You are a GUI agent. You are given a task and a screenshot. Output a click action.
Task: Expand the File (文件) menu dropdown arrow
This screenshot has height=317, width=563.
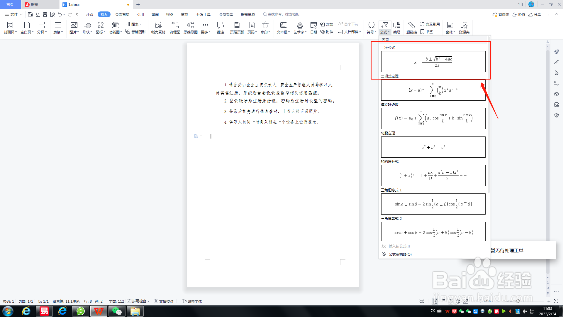pyautogui.click(x=21, y=14)
